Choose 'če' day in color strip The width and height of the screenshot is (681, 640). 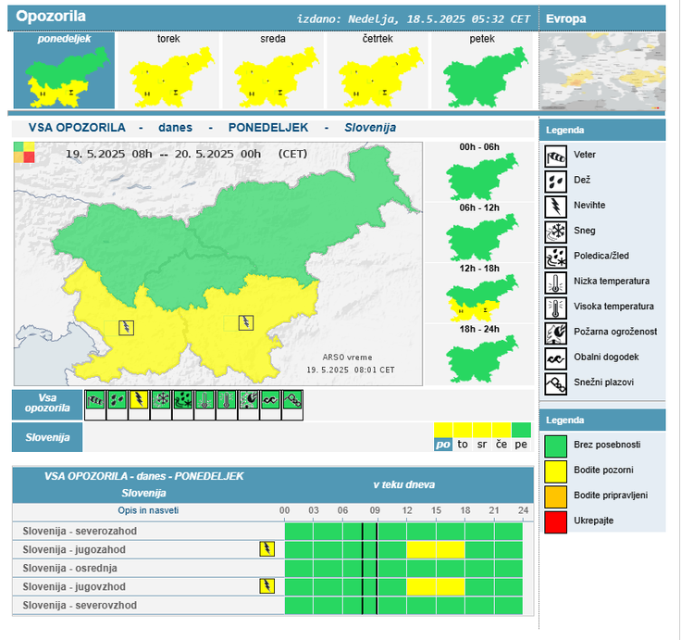501,437
